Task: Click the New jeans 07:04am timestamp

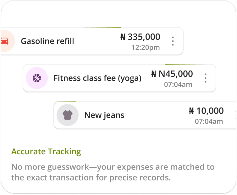Action: point(209,121)
